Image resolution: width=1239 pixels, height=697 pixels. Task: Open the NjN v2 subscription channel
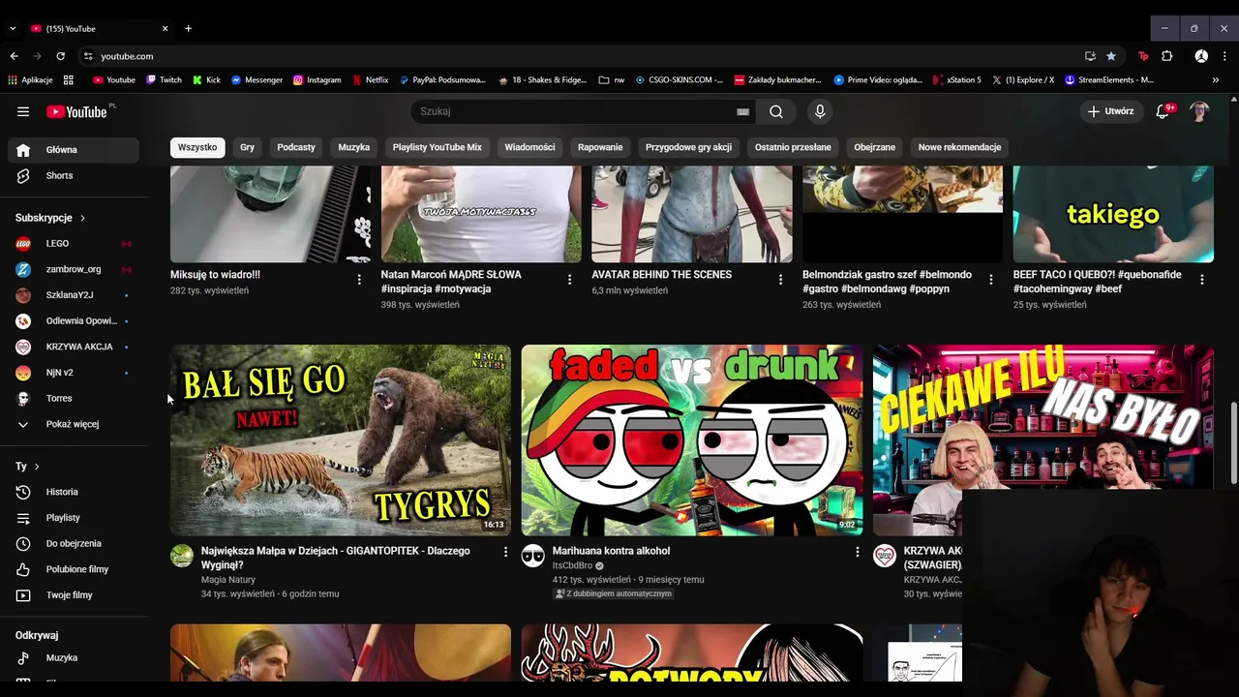tap(74, 372)
